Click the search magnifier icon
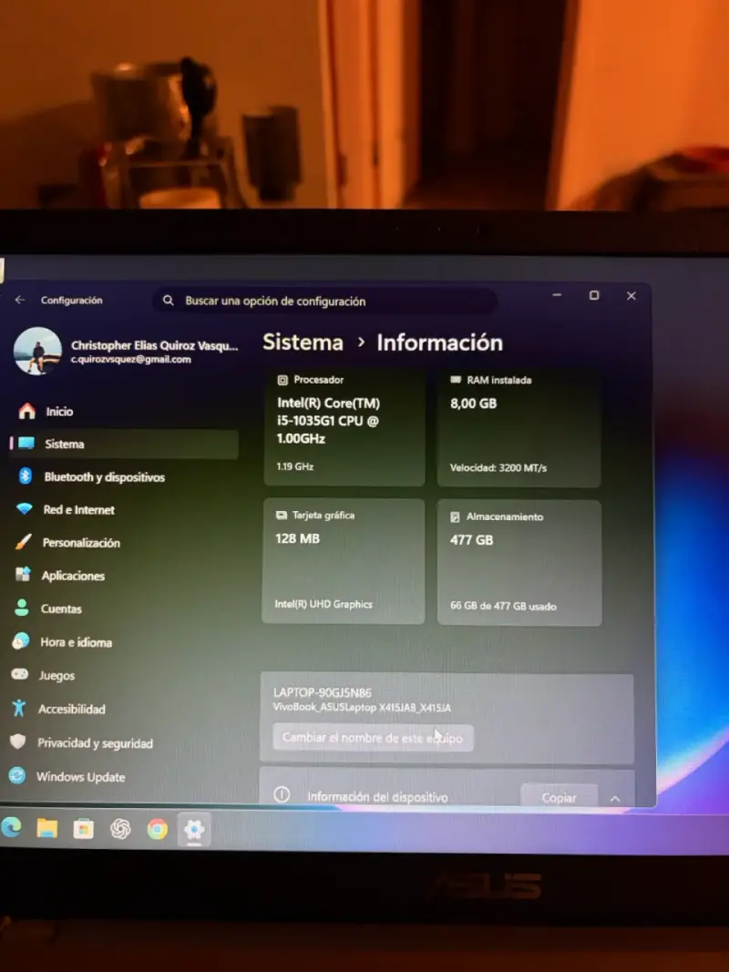The image size is (729, 972). (x=168, y=301)
